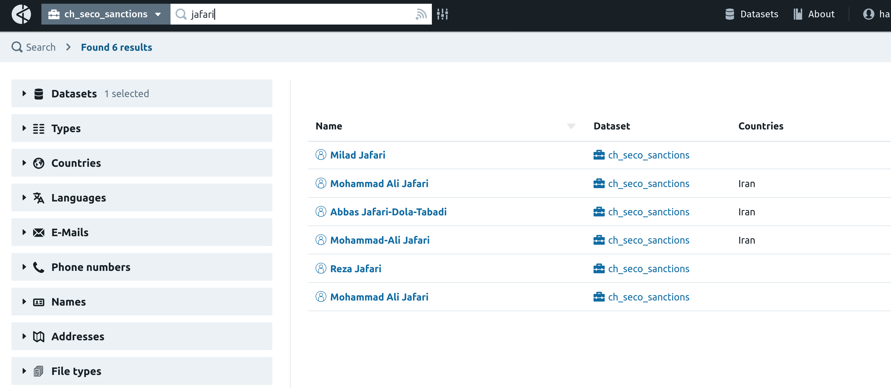Click the Datasets database icon in the sidebar

[39, 93]
